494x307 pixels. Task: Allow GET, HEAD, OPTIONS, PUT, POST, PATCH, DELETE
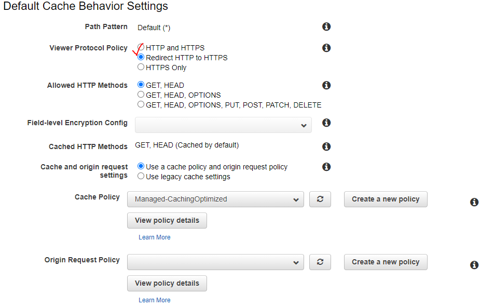point(141,104)
